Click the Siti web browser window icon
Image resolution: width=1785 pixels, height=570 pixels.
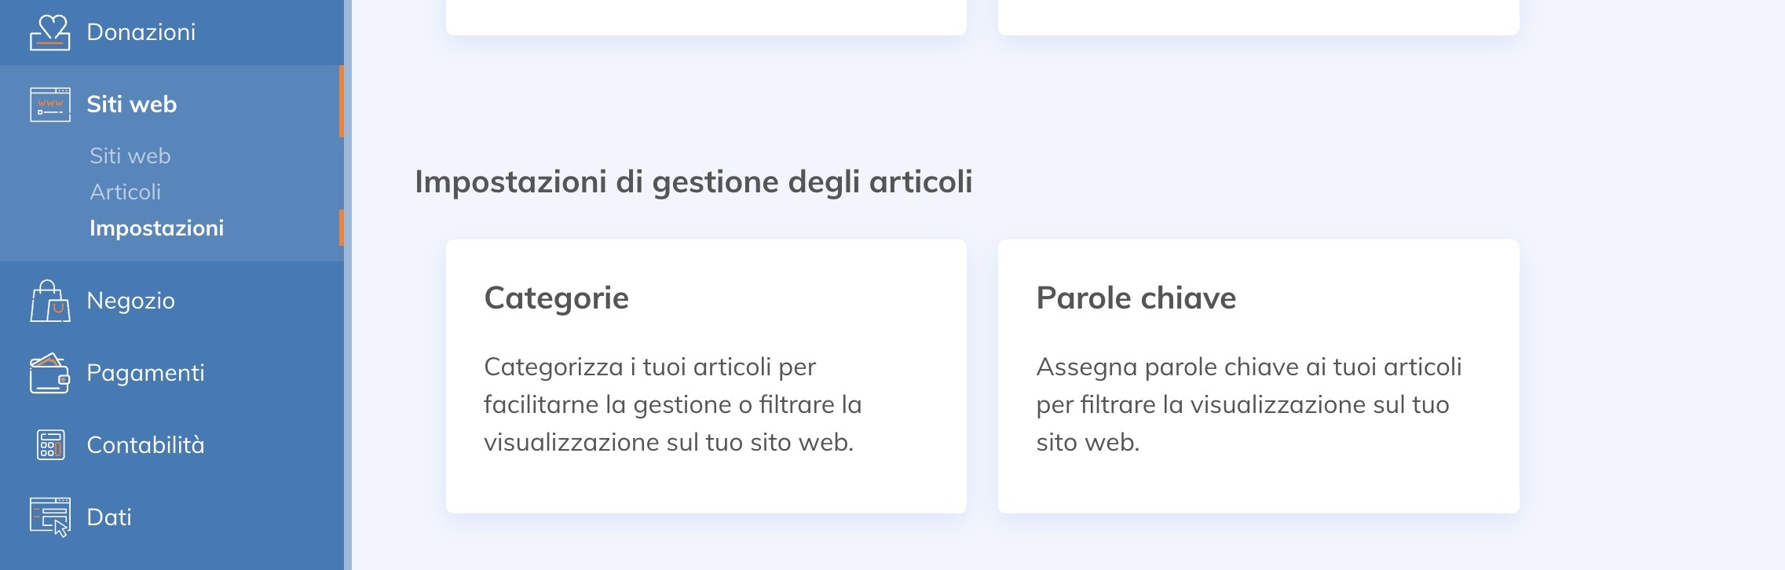[49, 104]
